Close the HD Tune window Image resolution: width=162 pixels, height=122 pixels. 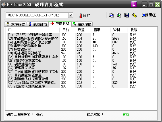click(x=157, y=5)
